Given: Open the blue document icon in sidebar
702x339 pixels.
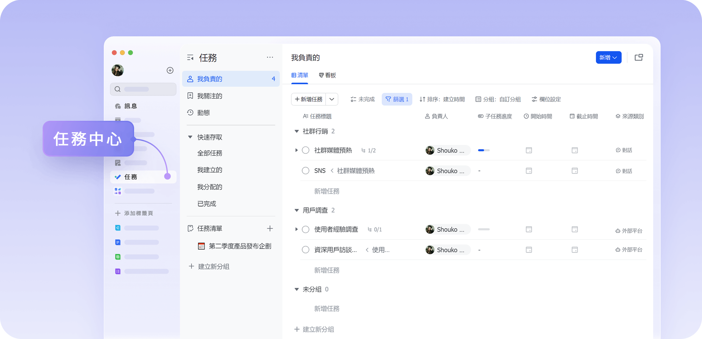Looking at the screenshot, I should [x=118, y=242].
